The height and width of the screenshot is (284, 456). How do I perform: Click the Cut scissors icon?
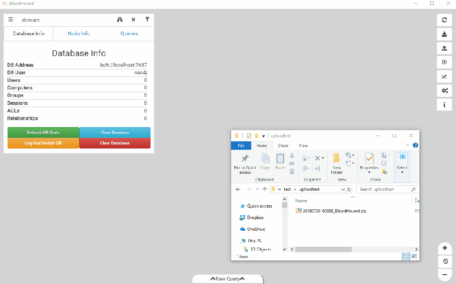(292, 156)
